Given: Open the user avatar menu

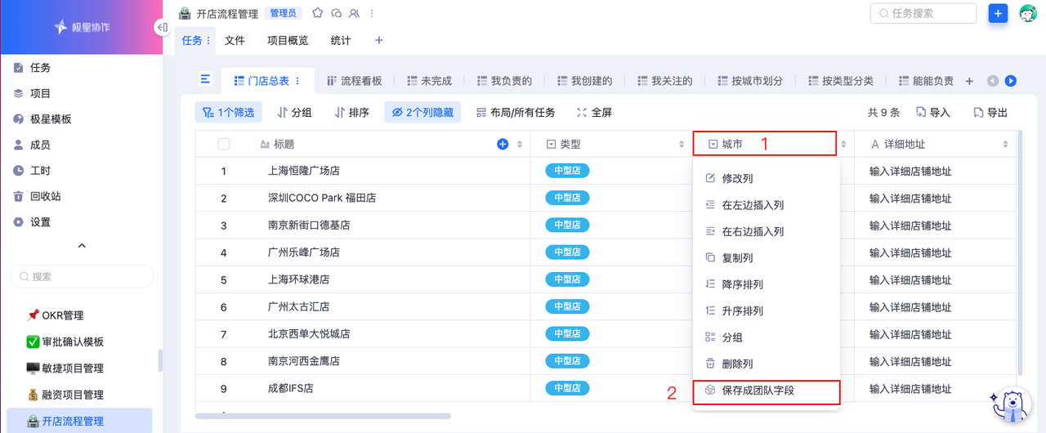Looking at the screenshot, I should pyautogui.click(x=1028, y=13).
